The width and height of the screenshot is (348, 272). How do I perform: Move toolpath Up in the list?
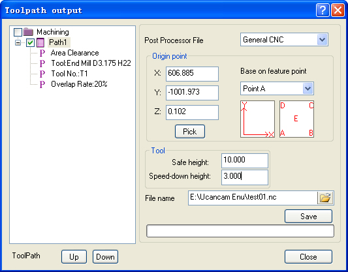click(74, 257)
